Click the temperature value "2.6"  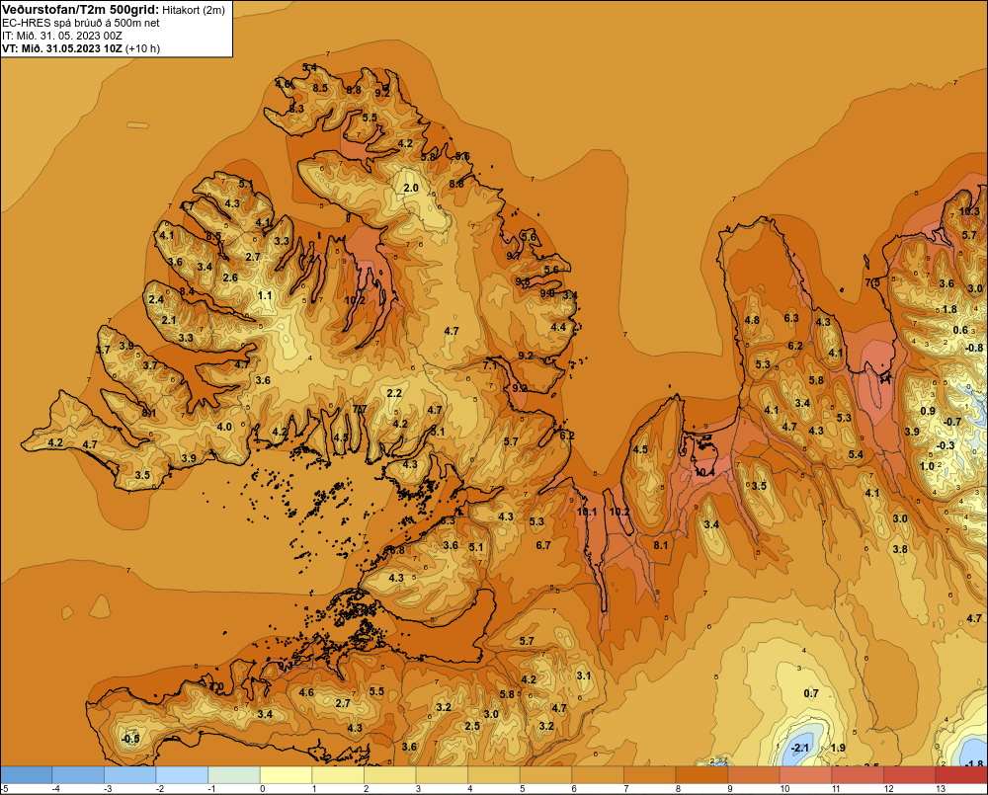point(230,278)
